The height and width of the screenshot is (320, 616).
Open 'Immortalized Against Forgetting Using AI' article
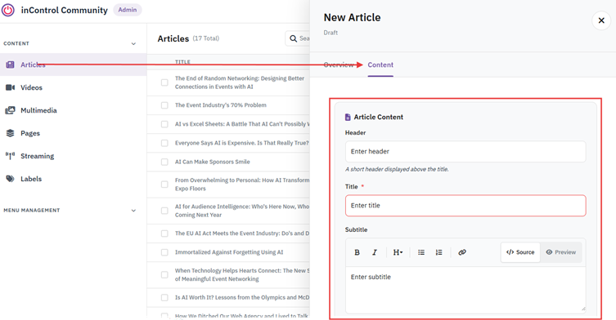[x=229, y=252]
